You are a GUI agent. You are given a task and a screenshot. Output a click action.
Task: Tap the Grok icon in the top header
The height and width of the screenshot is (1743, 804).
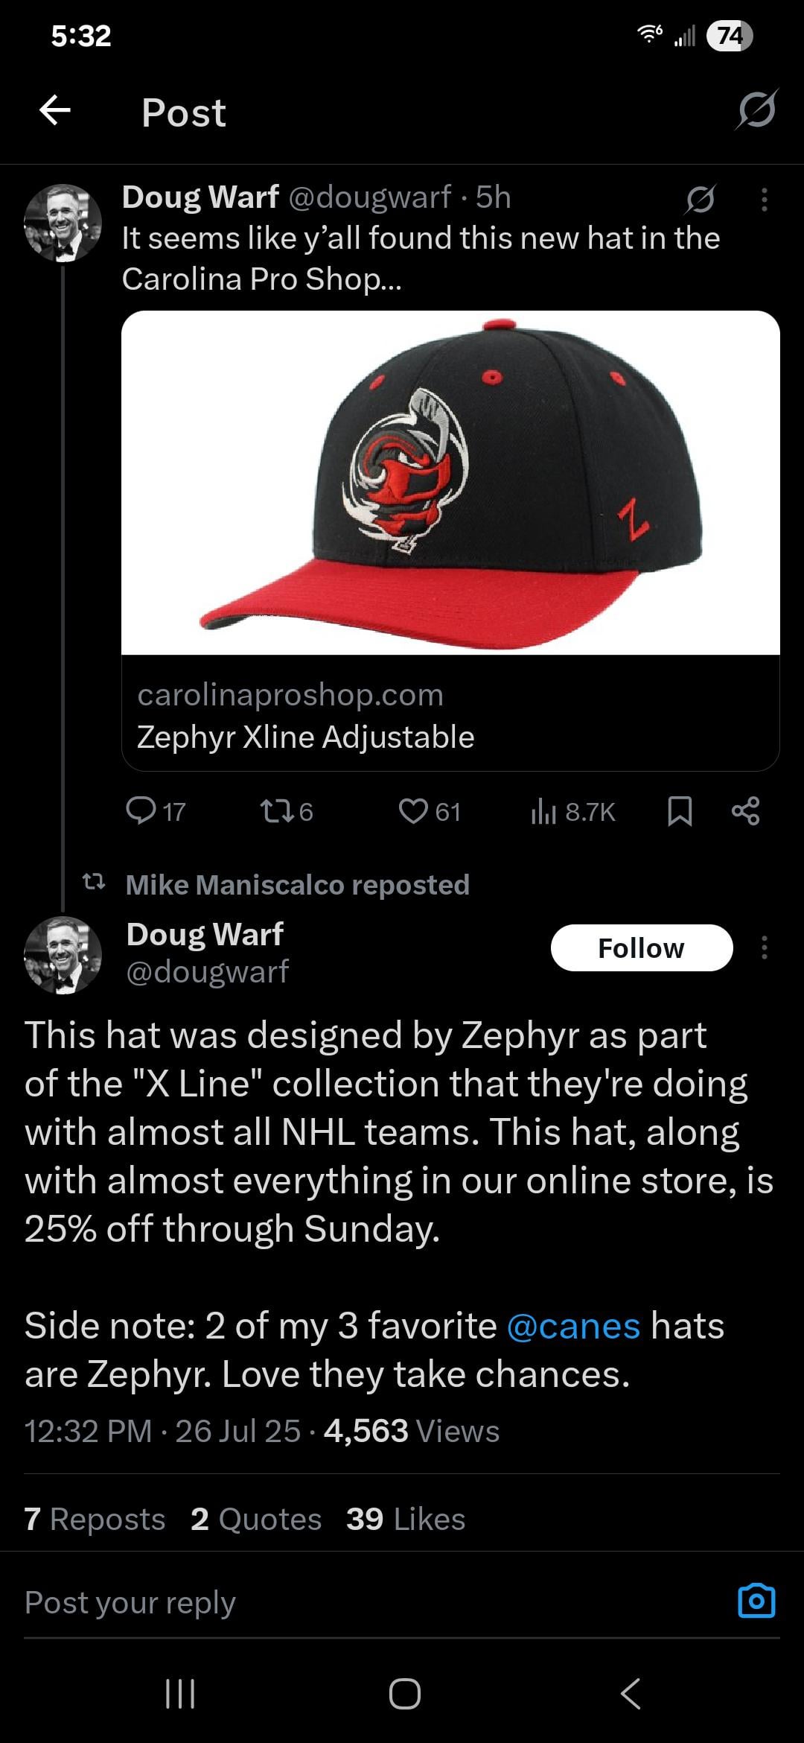click(x=756, y=110)
